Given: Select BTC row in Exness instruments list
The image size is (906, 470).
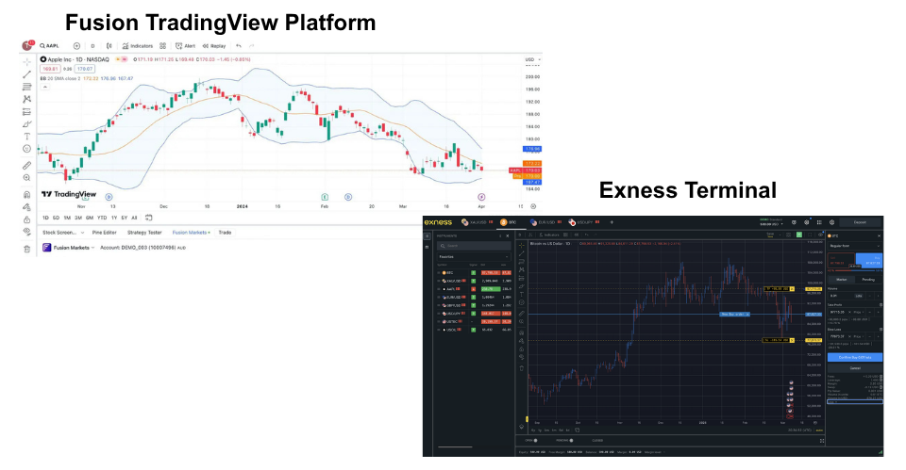Looking at the screenshot, I should pos(474,273).
